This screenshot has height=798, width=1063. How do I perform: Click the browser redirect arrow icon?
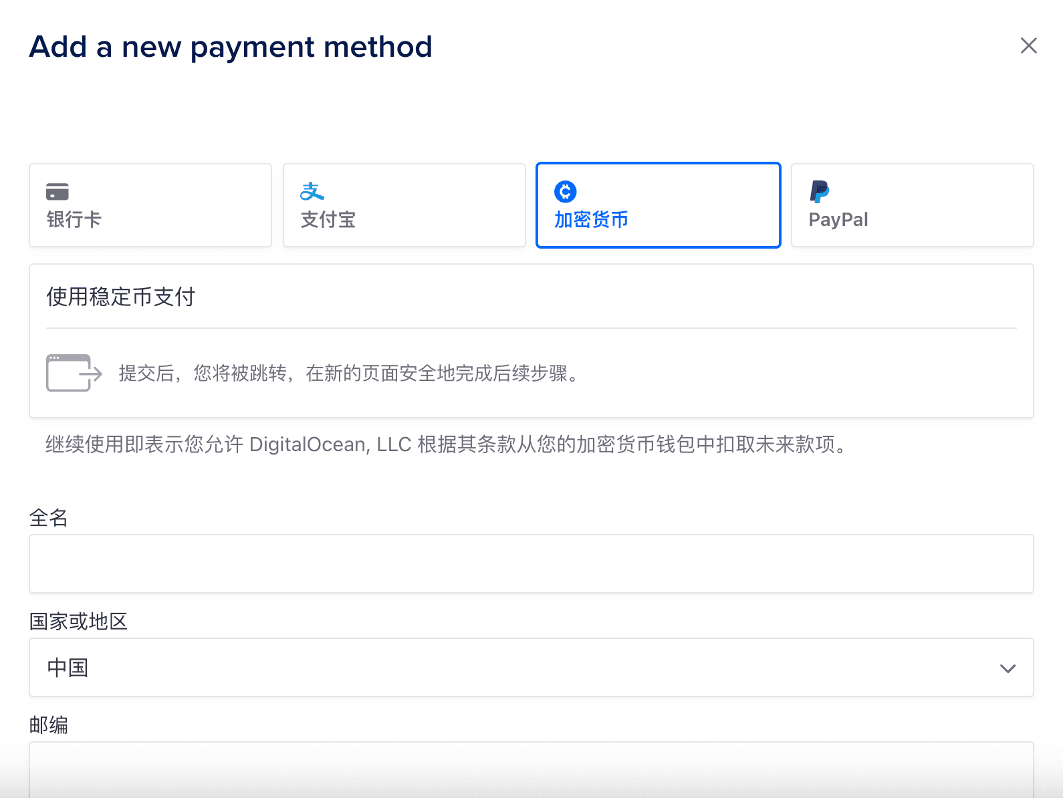tap(74, 373)
